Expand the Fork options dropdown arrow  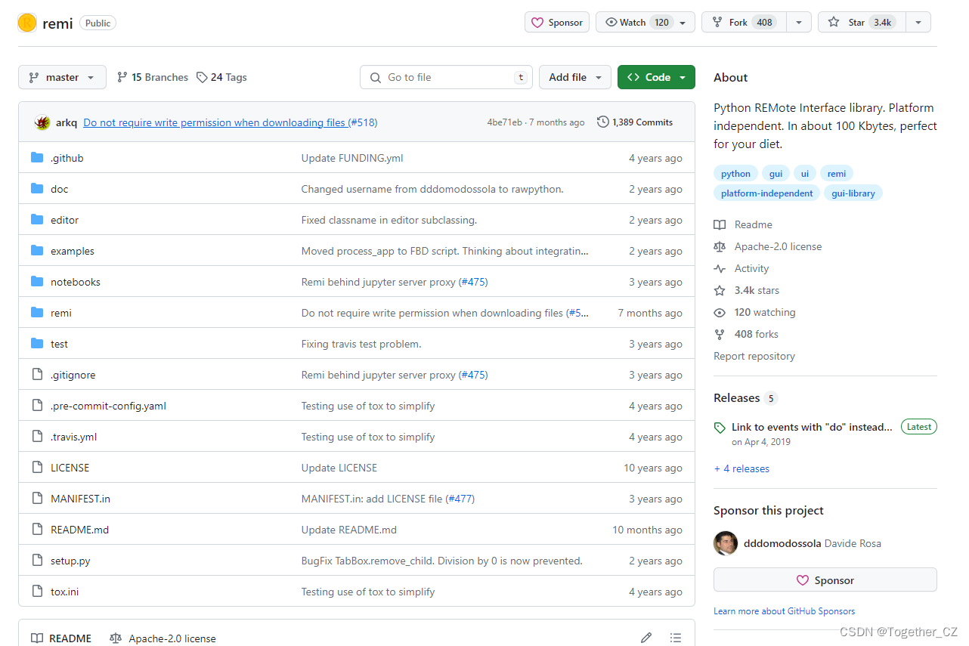pyautogui.click(x=799, y=23)
